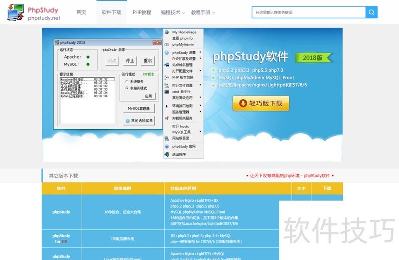Click the blue search magnifier button
This screenshot has width=399, height=260.
pos(371,12)
